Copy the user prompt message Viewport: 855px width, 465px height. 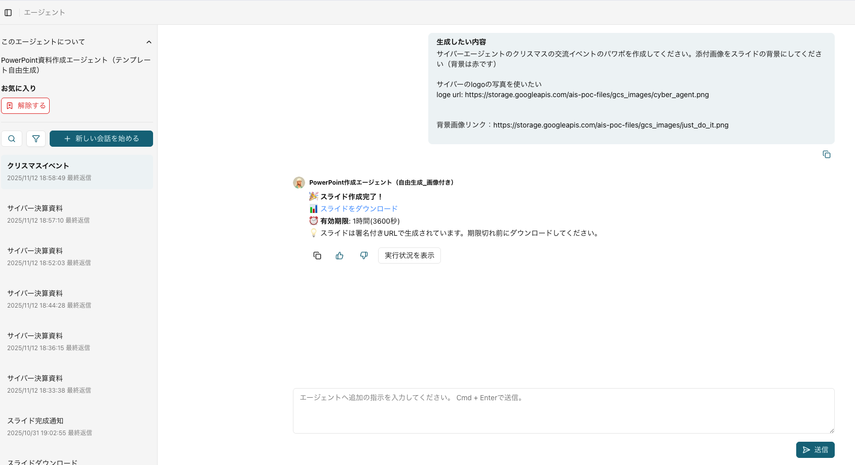826,154
